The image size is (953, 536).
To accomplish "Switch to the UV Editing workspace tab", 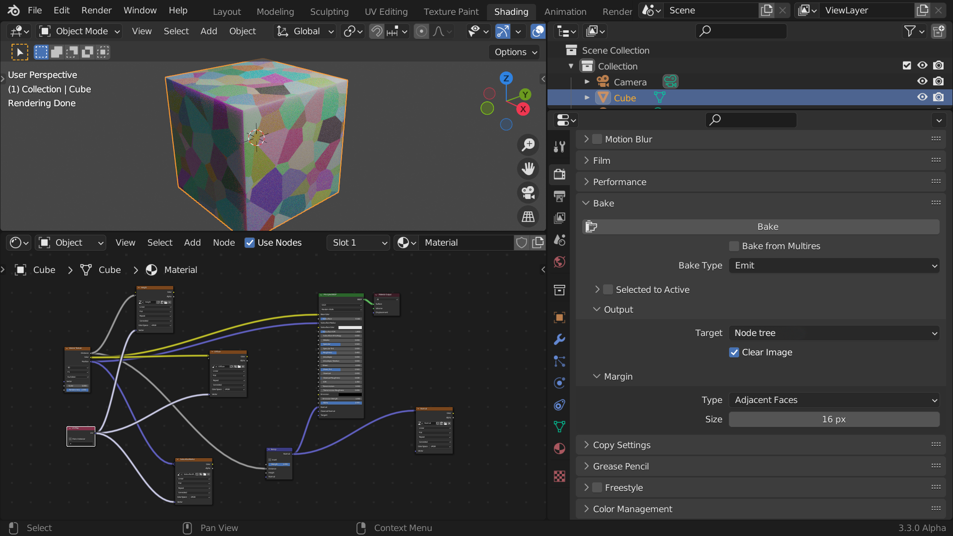I will click(386, 11).
